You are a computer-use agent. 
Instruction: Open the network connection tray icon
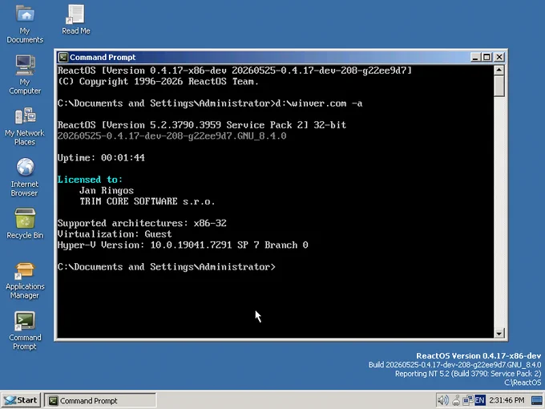(x=467, y=400)
